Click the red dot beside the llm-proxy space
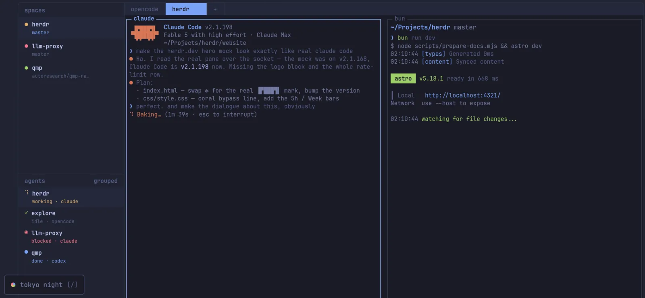 [x=26, y=46]
